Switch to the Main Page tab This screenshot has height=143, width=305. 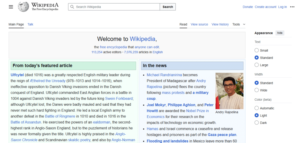tap(16, 24)
